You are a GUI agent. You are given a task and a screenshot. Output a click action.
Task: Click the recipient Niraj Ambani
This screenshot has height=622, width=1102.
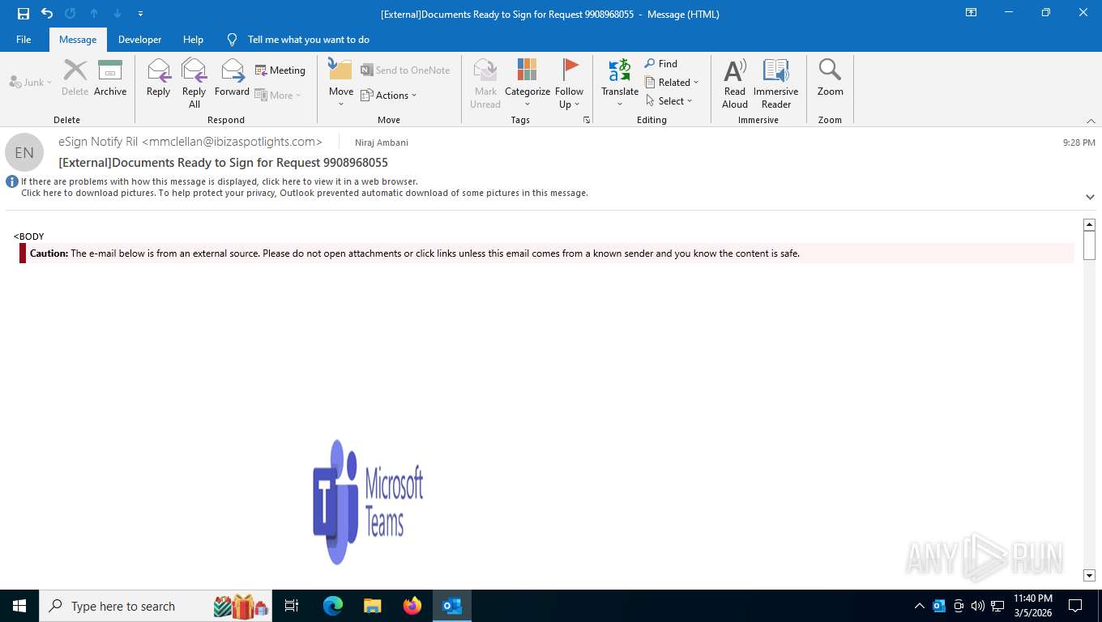pyautogui.click(x=382, y=143)
